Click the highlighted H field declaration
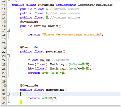Screen dimensions: 121x107 click(x=47, y=17)
